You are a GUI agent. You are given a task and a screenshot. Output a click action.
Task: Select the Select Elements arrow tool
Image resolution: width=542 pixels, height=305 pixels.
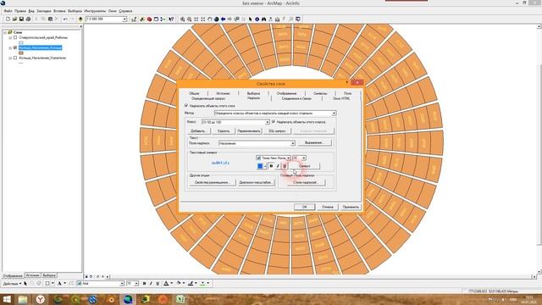pos(251,19)
